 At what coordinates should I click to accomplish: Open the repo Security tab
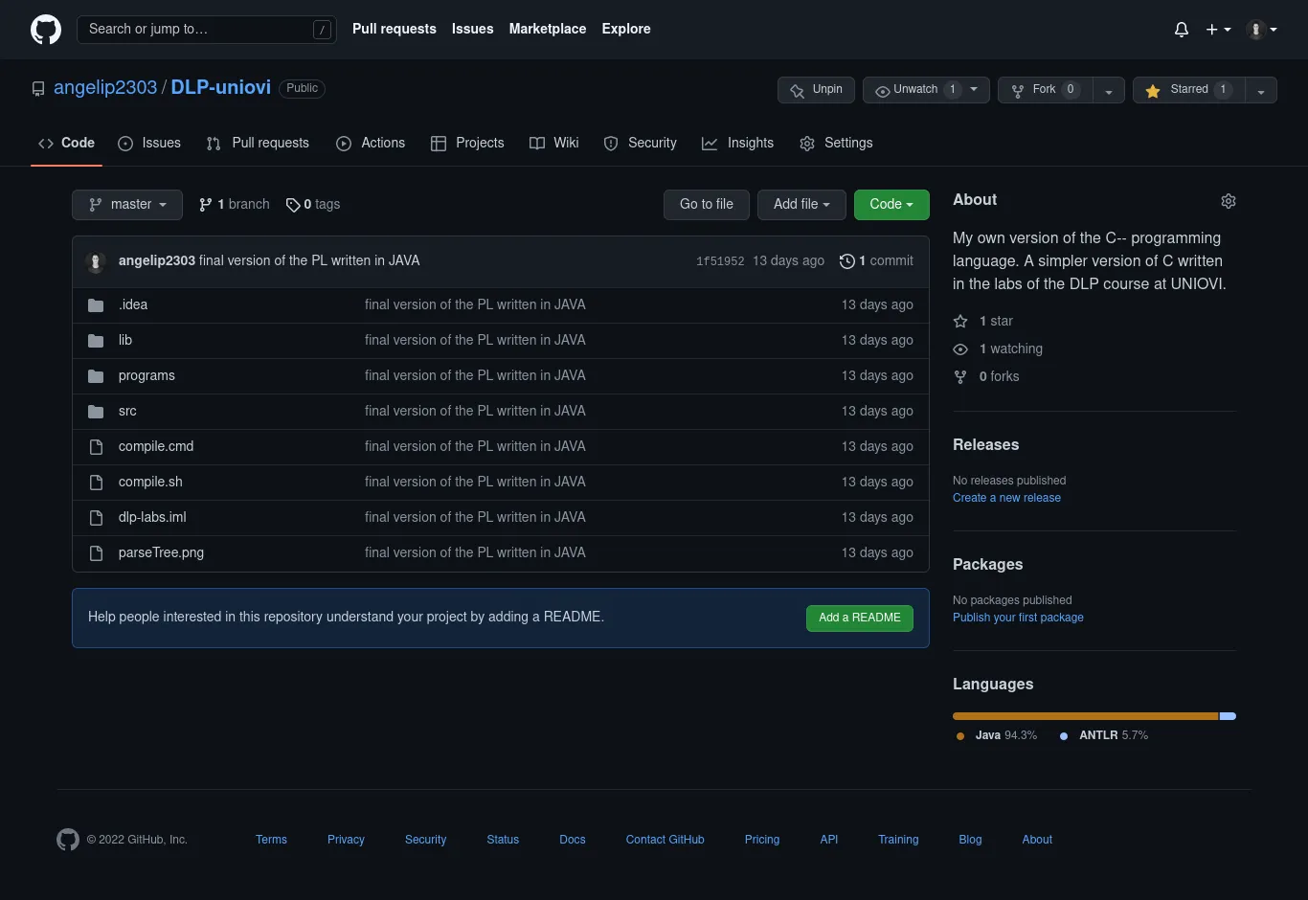(x=641, y=144)
